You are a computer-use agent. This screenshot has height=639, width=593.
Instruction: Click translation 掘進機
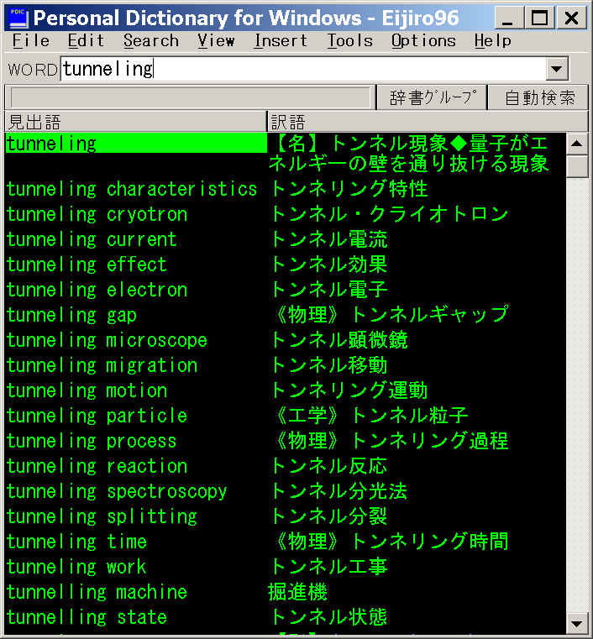[x=298, y=592]
